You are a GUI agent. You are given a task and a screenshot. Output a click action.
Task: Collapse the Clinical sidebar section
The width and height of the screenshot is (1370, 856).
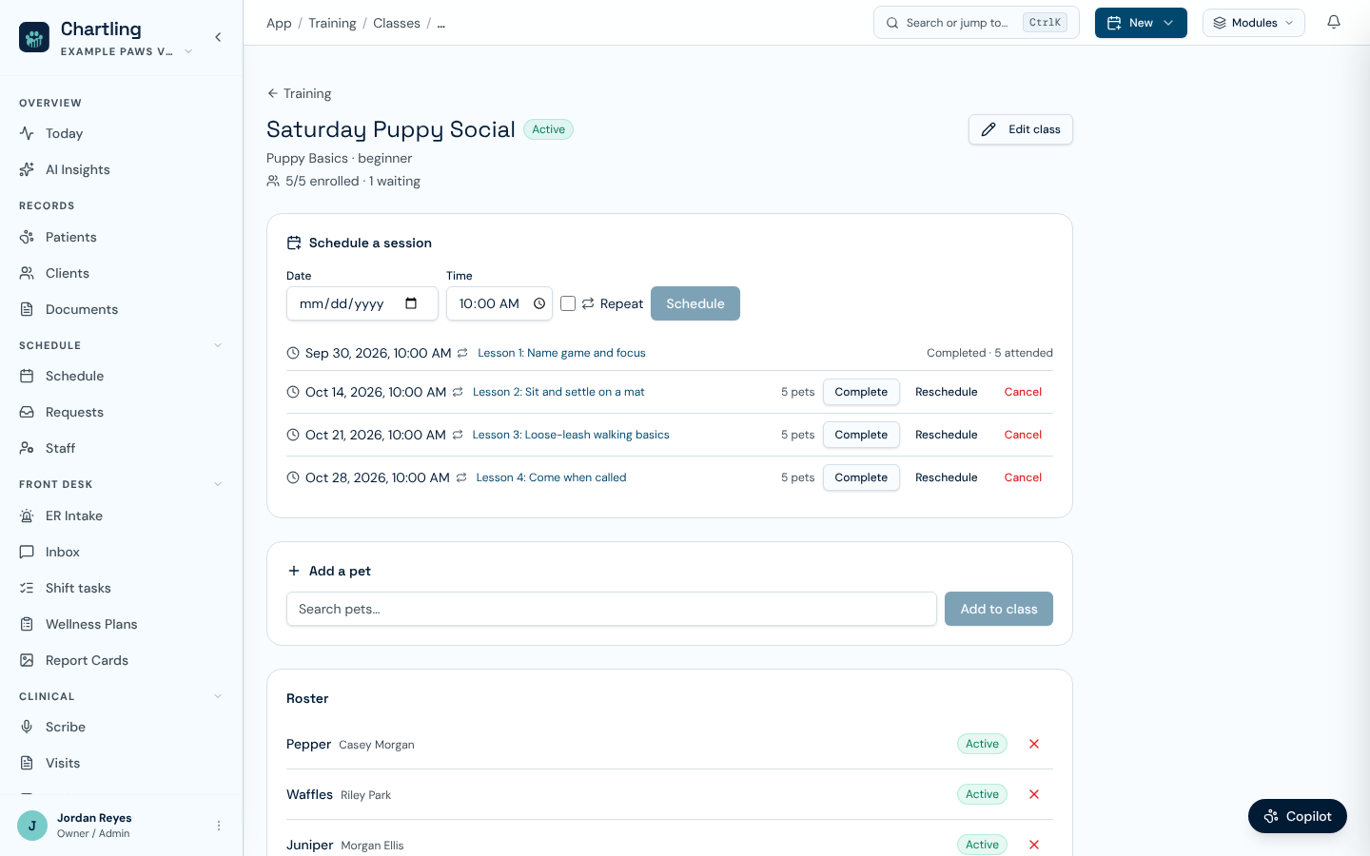(x=218, y=696)
